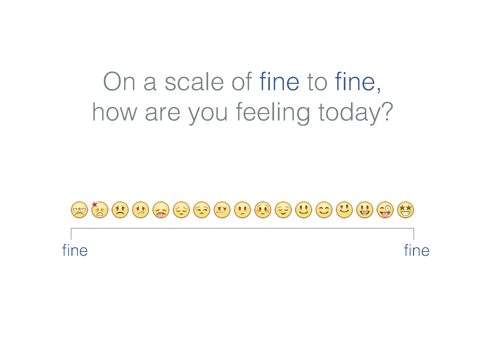
Task: Click the 'fine' label at left scale end
Action: pyautogui.click(x=75, y=251)
